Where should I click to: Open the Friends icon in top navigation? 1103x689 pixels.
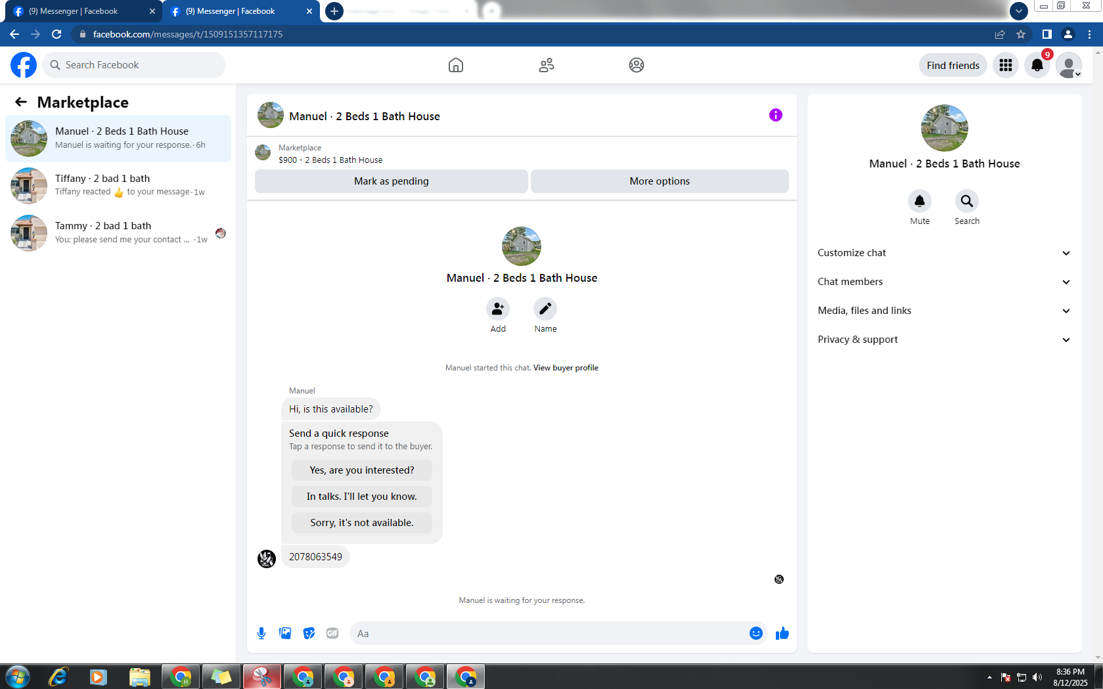click(x=547, y=65)
